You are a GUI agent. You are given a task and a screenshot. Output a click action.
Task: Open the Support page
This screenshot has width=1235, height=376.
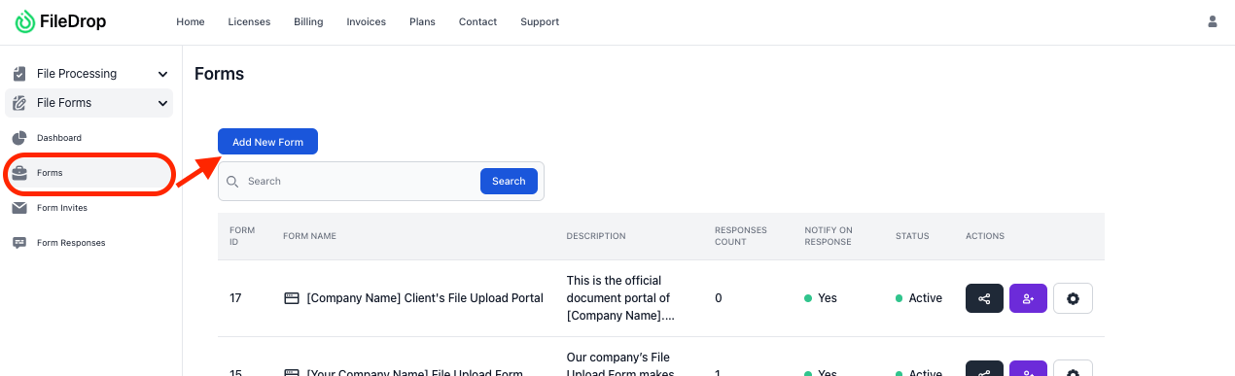coord(540,21)
